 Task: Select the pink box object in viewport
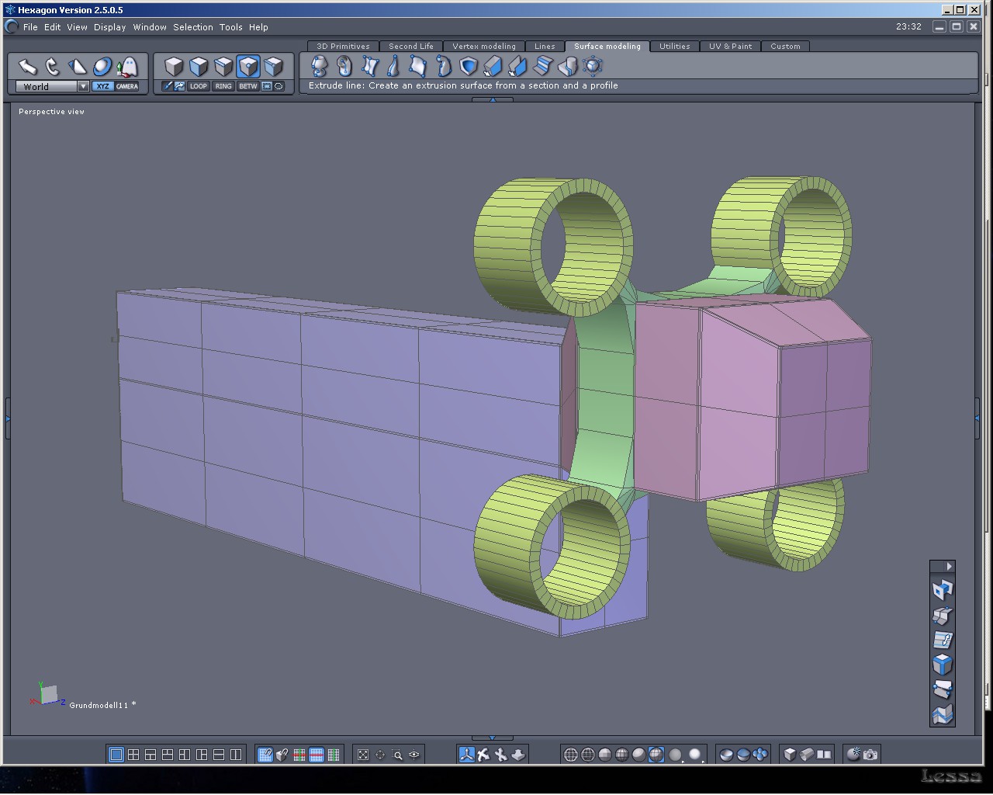[753, 396]
